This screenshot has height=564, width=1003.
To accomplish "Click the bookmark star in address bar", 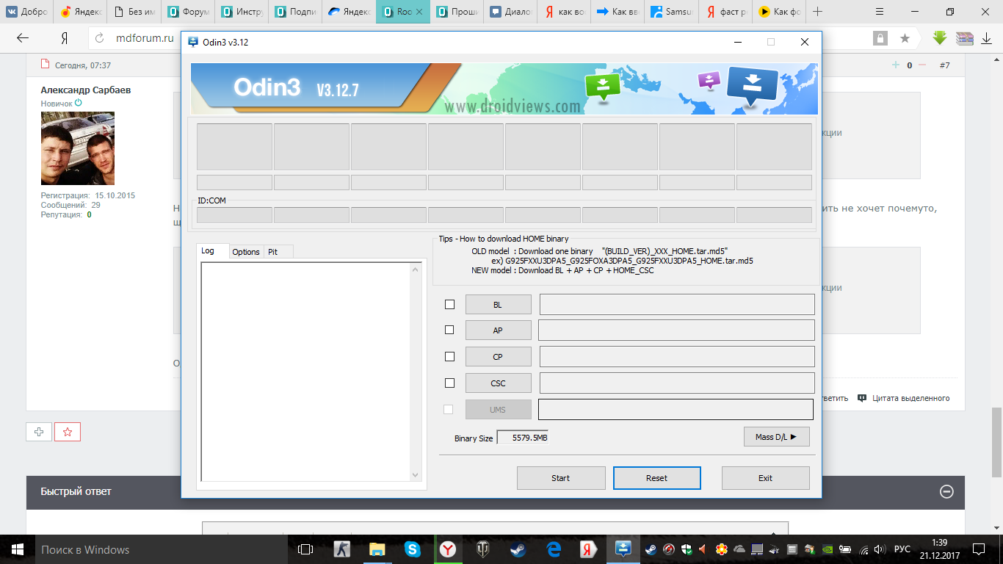I will [x=905, y=38].
